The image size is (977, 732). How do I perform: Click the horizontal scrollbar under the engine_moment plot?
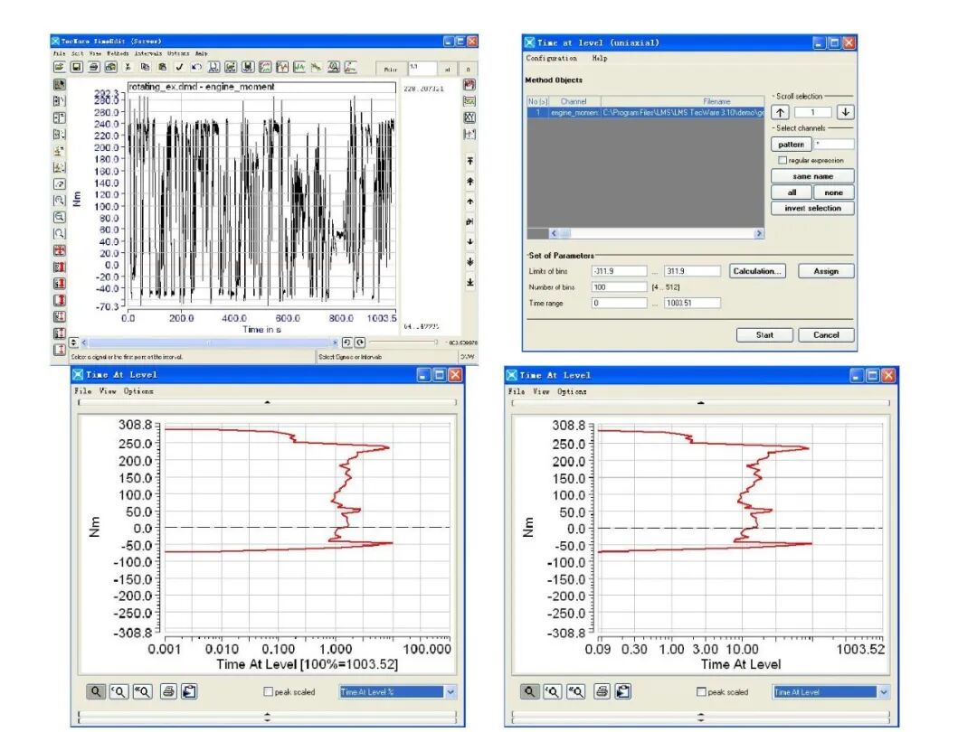click(209, 343)
